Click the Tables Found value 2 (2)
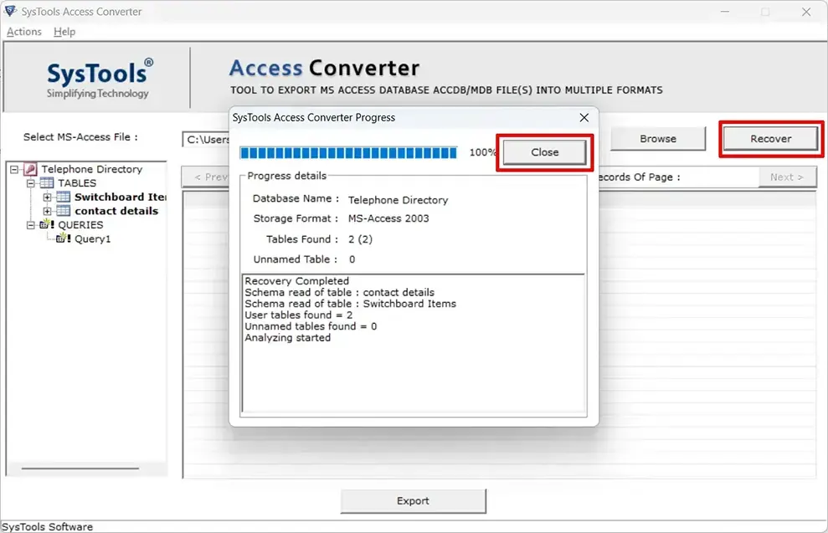The image size is (828, 533). 360,239
